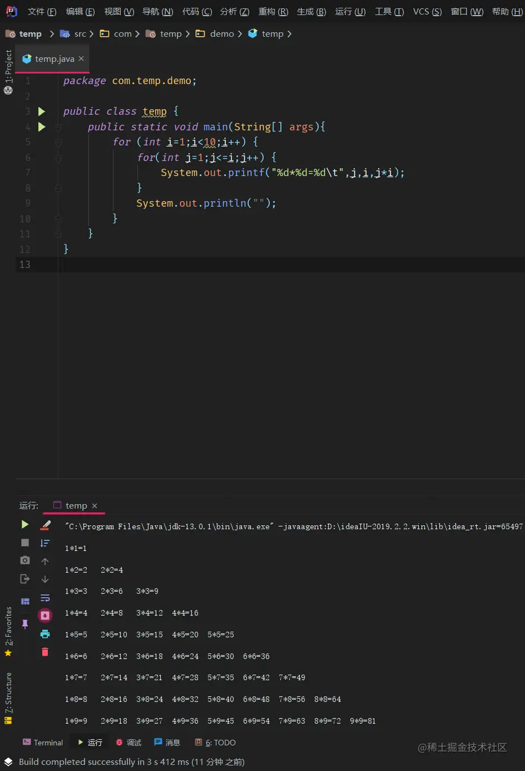Jump down the stack trace with down arrow
This screenshot has width=525, height=771.
tap(45, 579)
